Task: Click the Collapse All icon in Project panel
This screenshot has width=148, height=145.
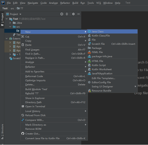Action: [67, 14]
